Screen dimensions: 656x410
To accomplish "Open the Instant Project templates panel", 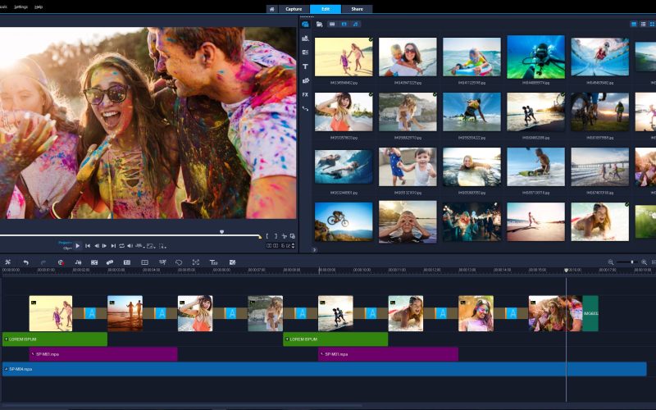I will (305, 39).
